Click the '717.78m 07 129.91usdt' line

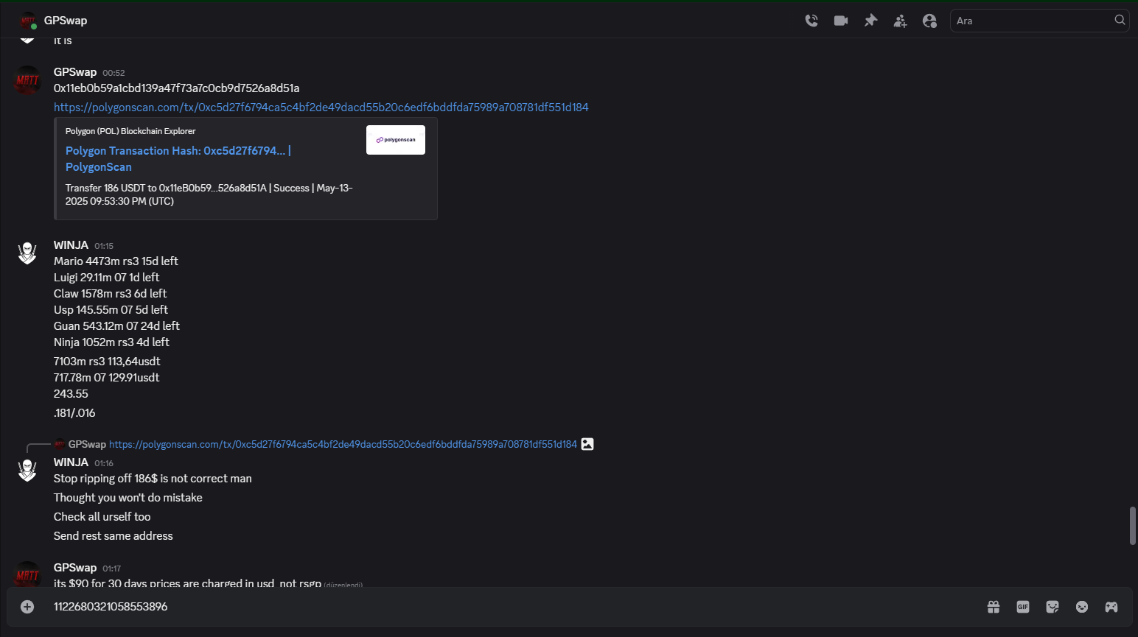pyautogui.click(x=107, y=378)
